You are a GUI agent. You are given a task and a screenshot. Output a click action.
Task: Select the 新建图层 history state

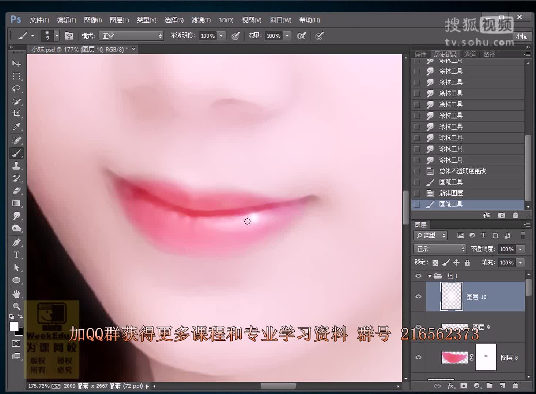(451, 193)
